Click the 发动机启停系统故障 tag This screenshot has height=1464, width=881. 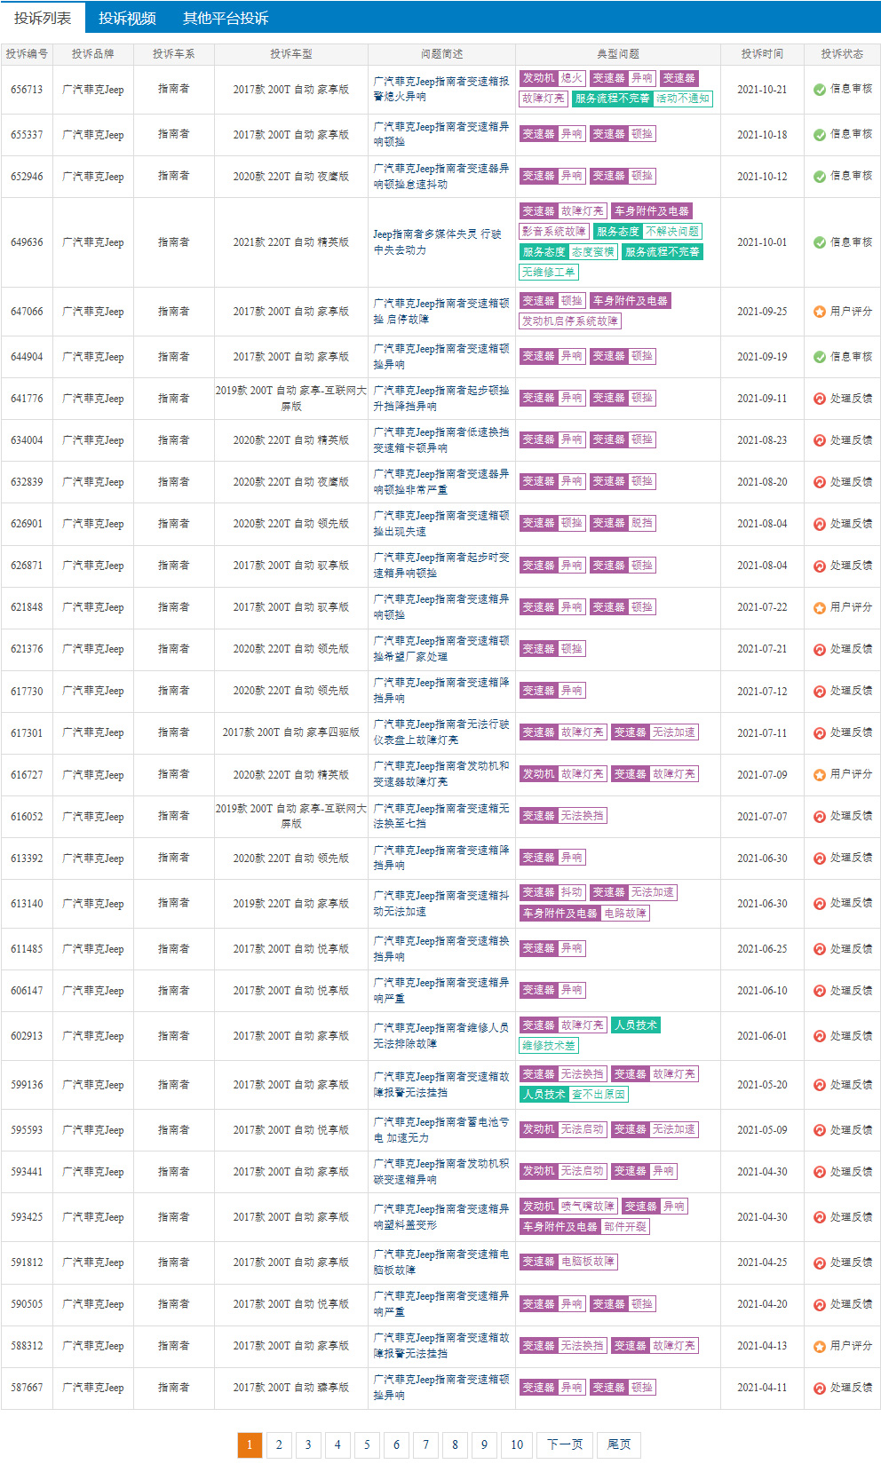pyautogui.click(x=570, y=321)
